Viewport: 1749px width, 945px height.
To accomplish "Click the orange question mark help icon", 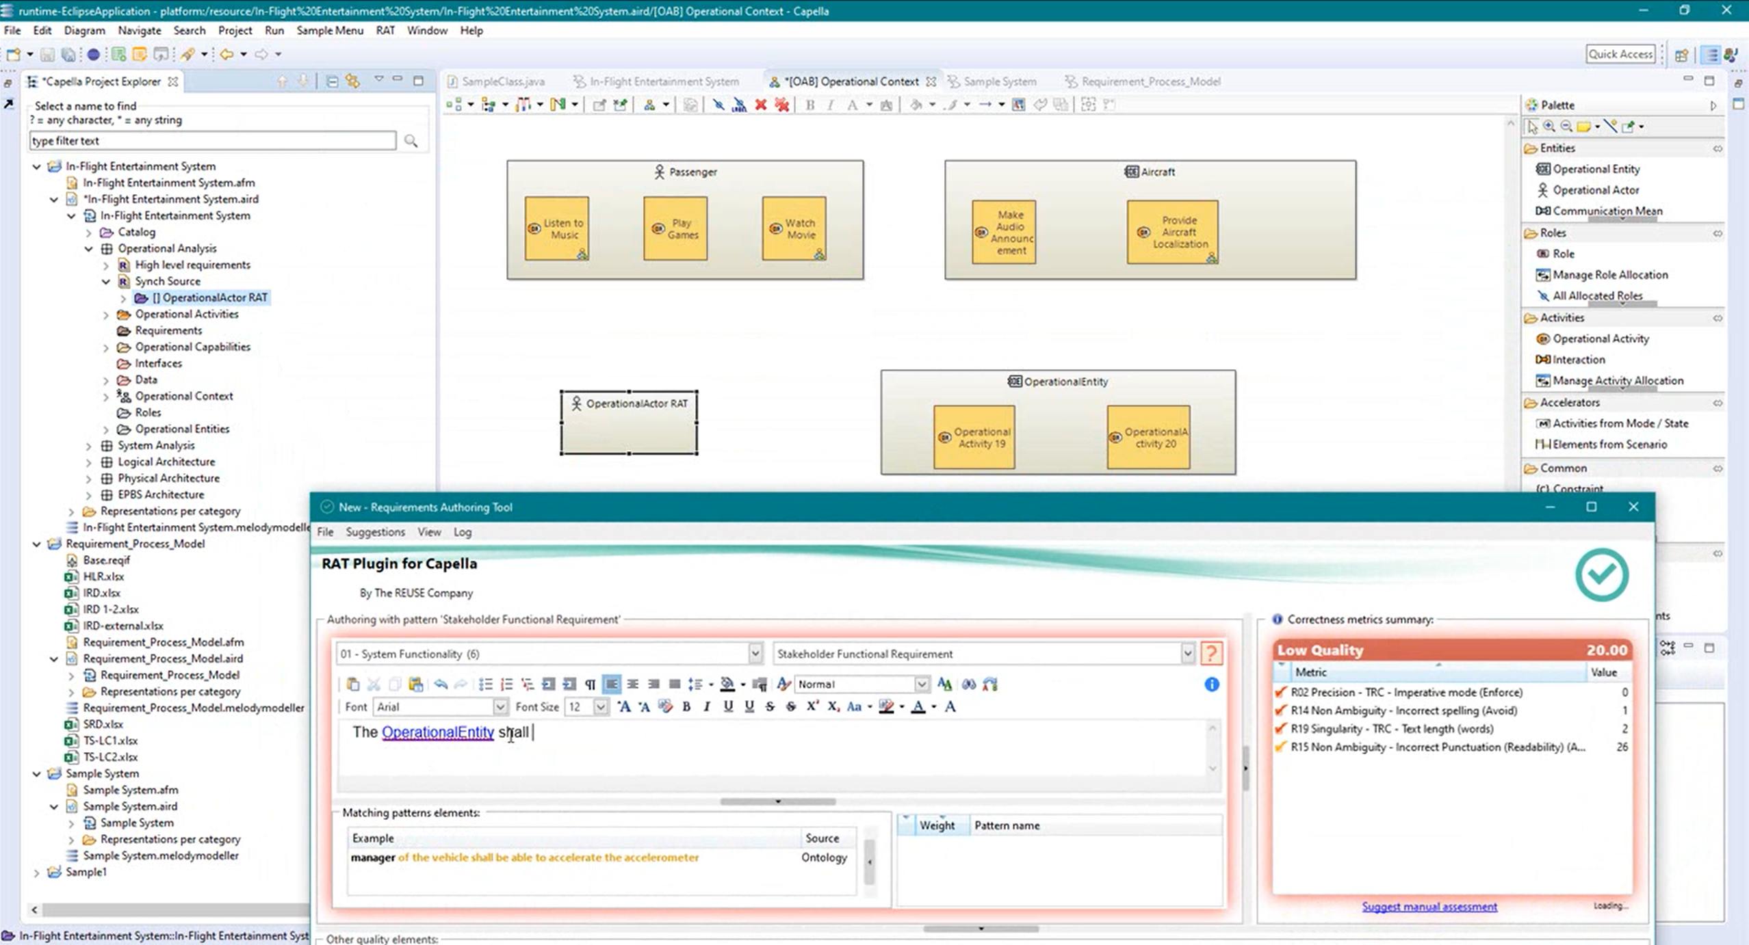I will (1211, 653).
